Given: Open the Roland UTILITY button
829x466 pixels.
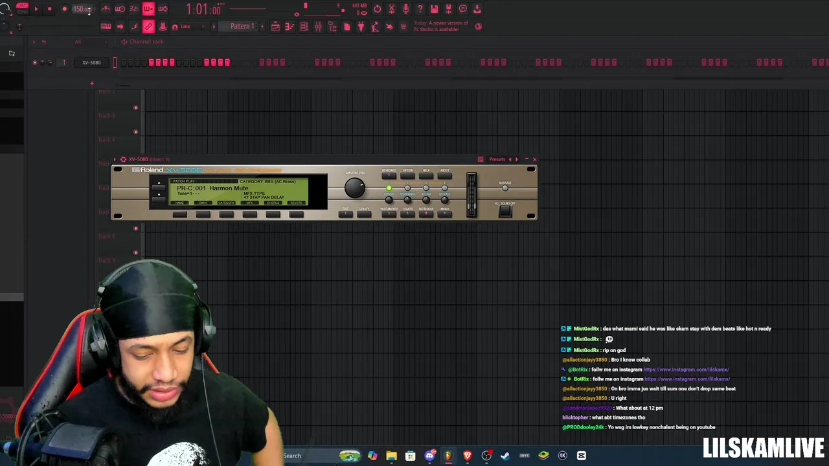Looking at the screenshot, I should point(364,214).
